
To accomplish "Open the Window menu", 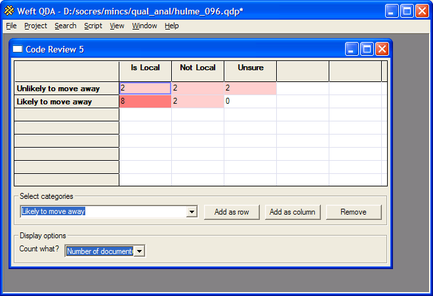I will click(x=144, y=26).
